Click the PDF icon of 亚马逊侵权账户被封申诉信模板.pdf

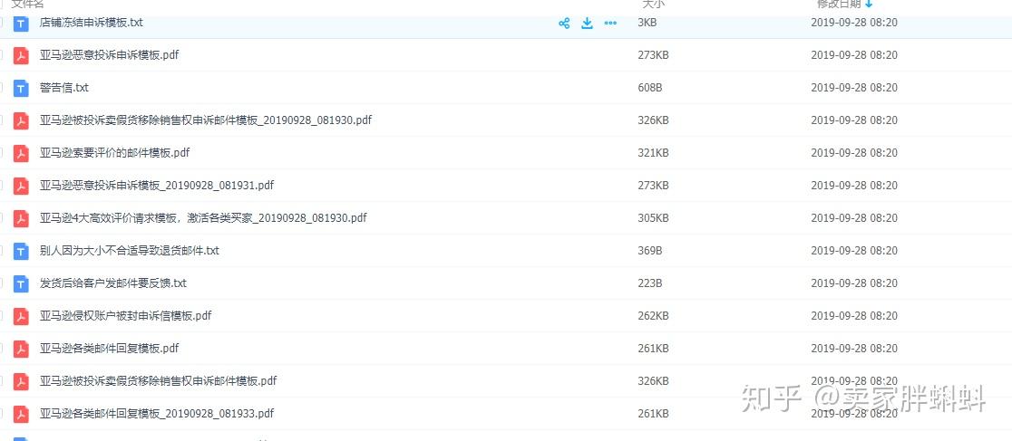click(21, 316)
